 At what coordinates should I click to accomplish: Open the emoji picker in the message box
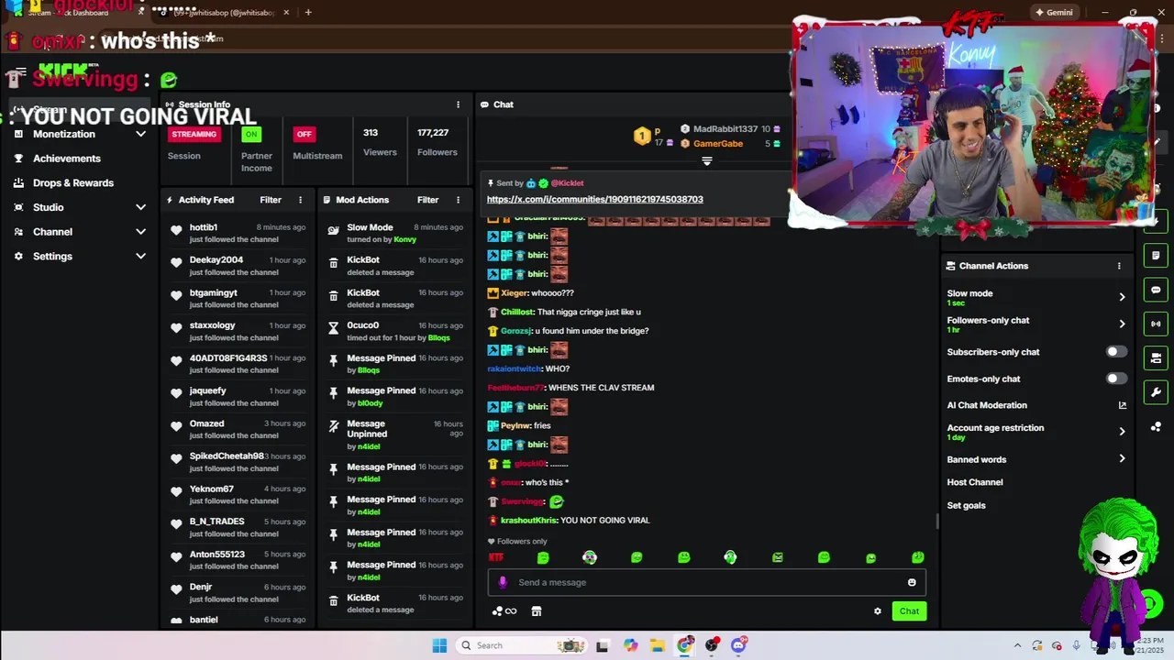pyautogui.click(x=912, y=582)
